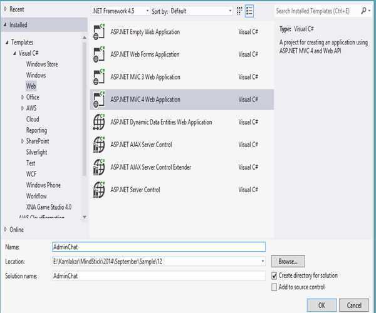376x313 pixels.
Task: Select the ASP.NET MVC 4 Web Application icon
Action: point(98,100)
